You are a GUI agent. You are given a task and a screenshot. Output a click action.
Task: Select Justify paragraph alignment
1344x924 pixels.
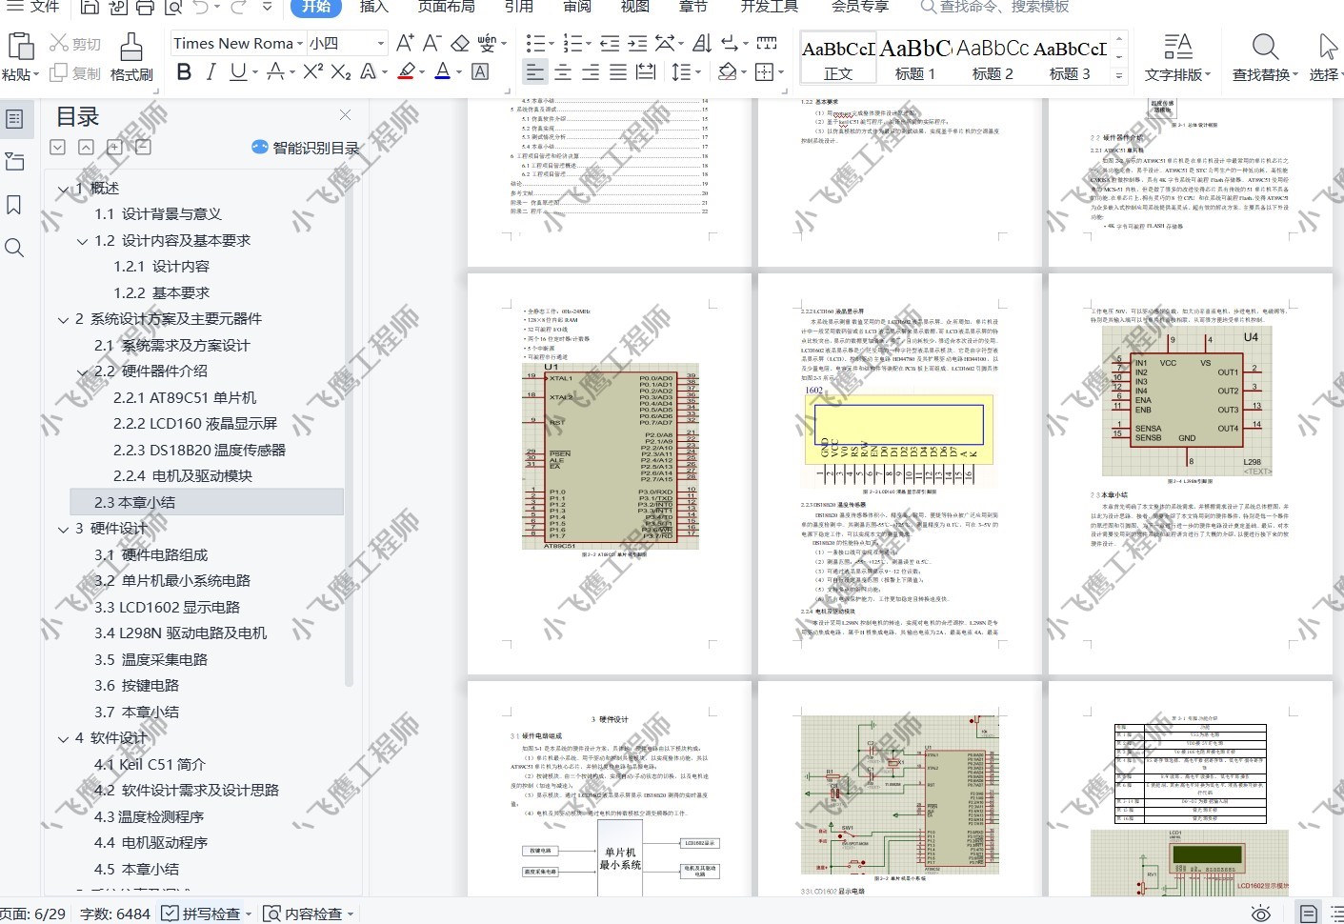[618, 71]
